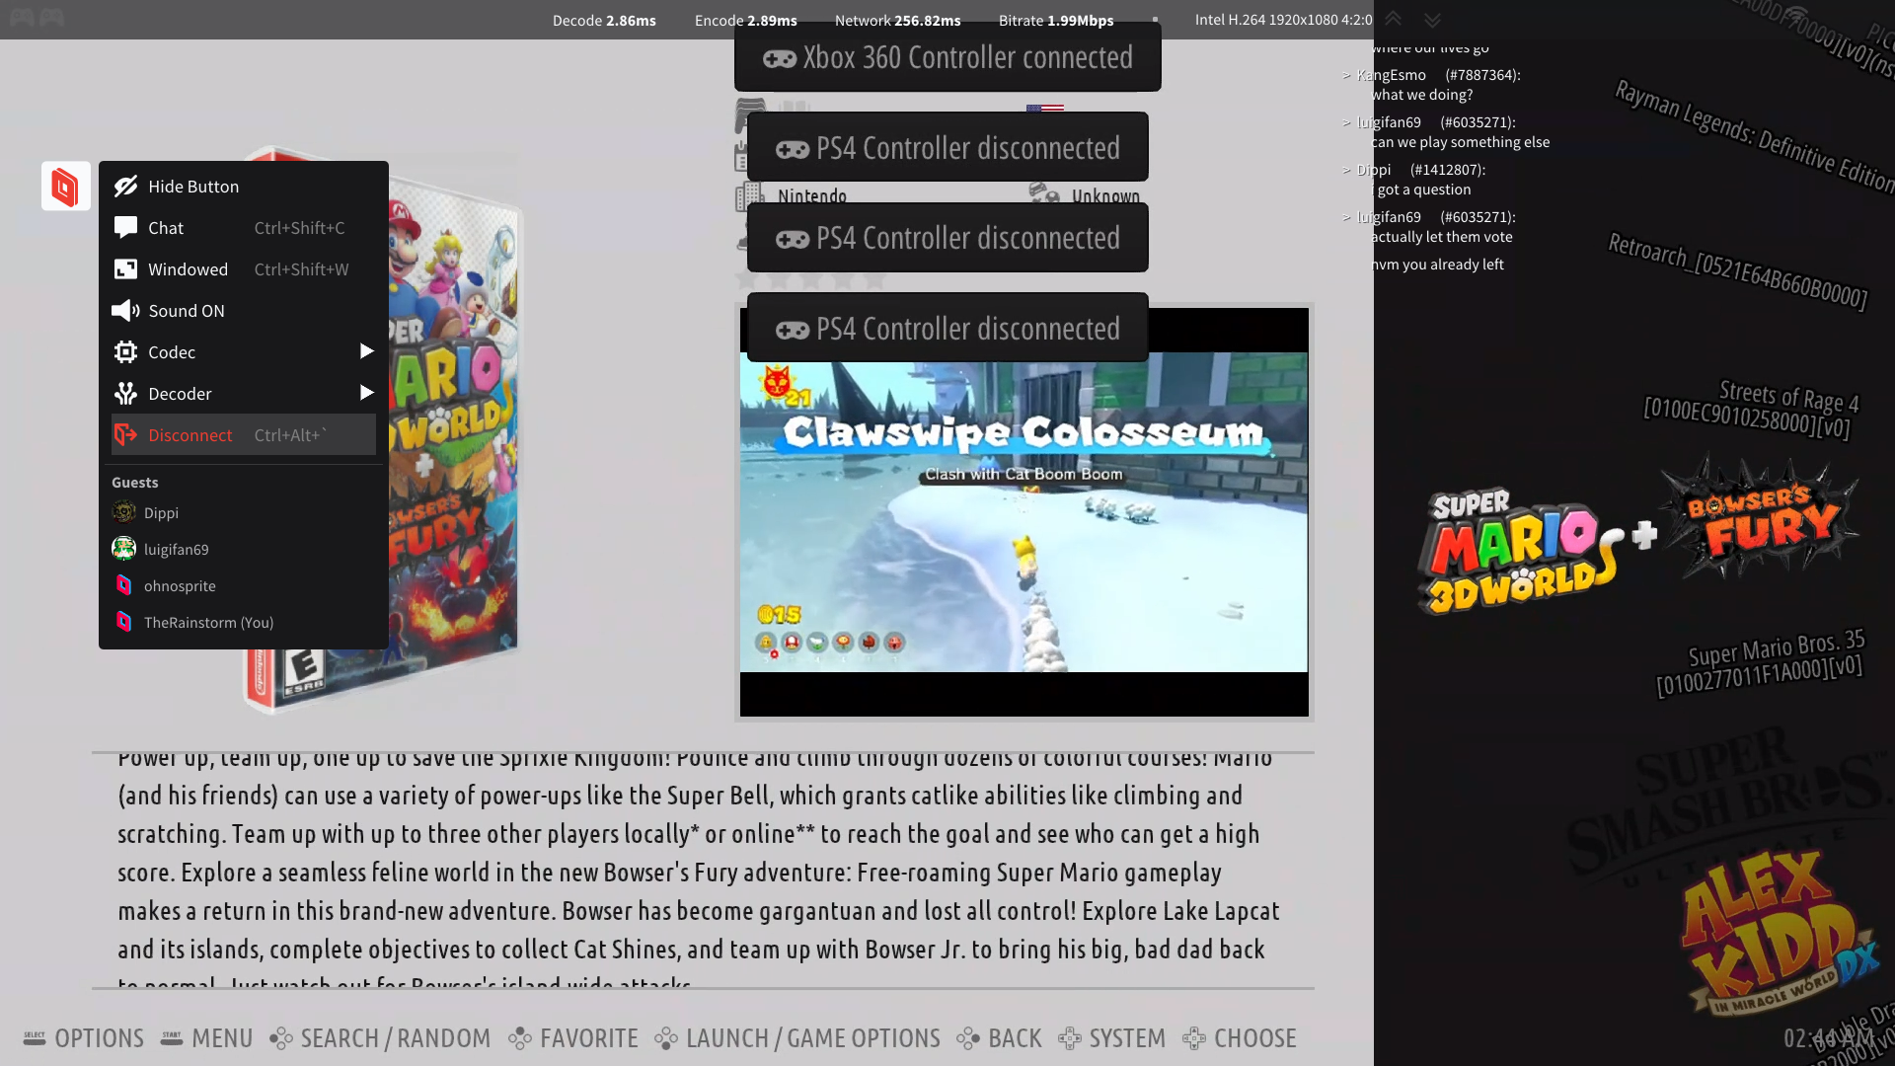Switch to Windowed mode
Image resolution: width=1895 pixels, height=1066 pixels.
[x=188, y=269]
